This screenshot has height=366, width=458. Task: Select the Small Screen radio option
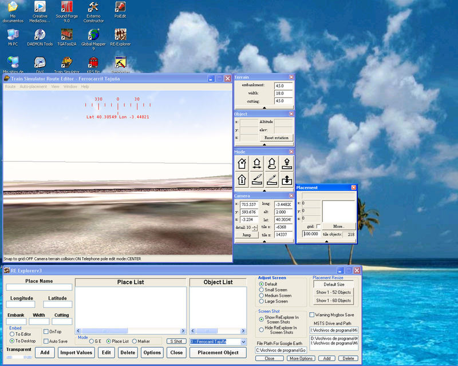(x=262, y=290)
